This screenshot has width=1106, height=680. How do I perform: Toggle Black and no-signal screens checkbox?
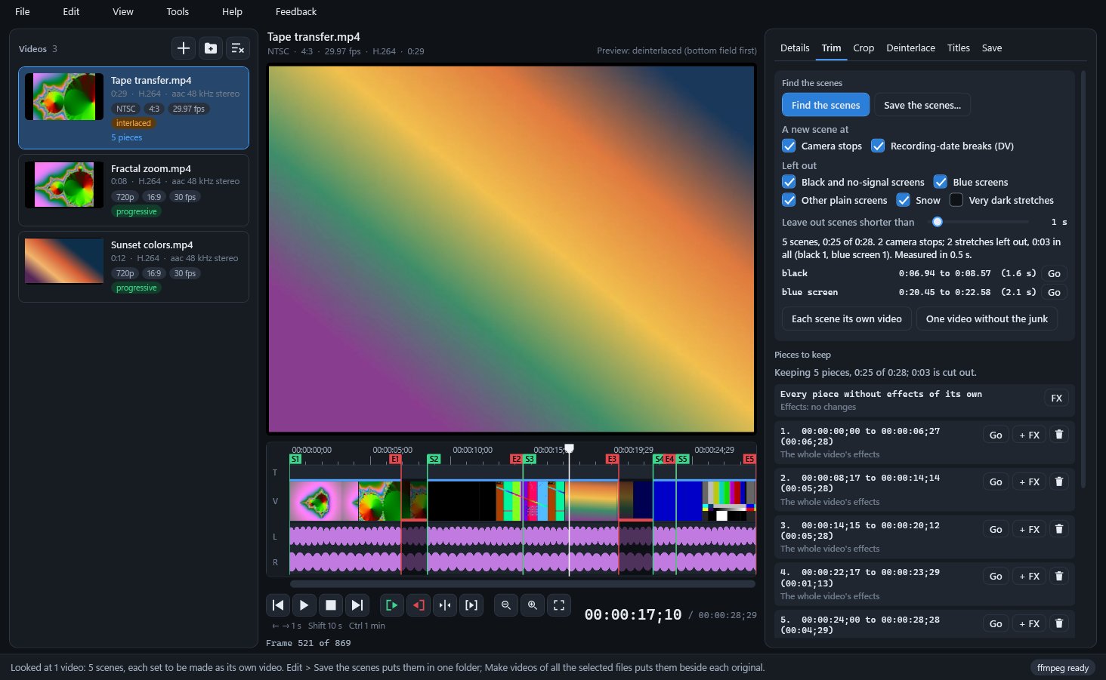(x=789, y=182)
